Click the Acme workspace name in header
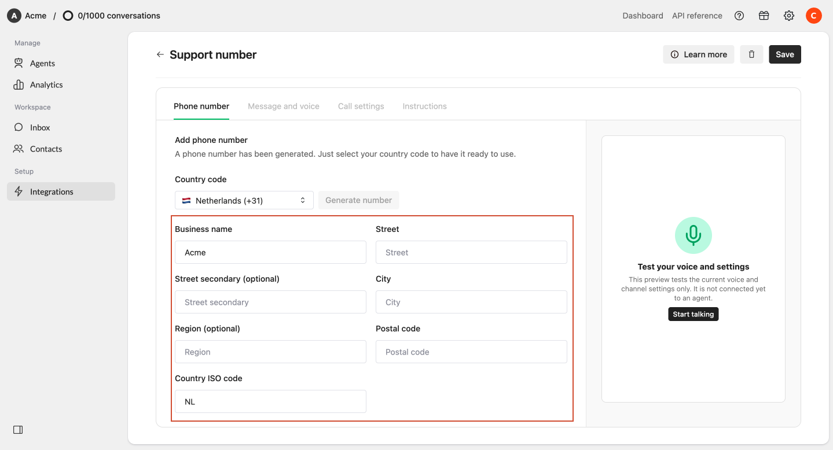 coord(35,16)
